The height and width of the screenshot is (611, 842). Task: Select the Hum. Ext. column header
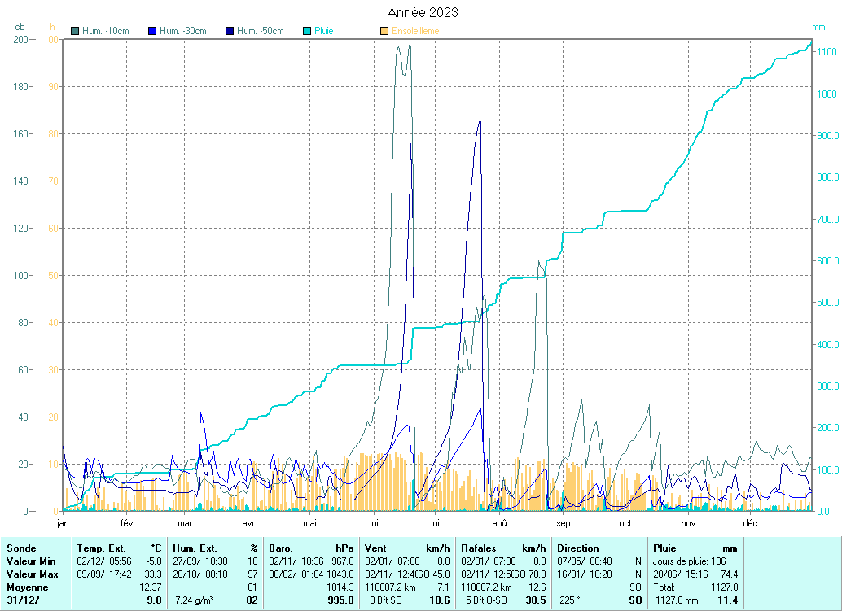pos(215,548)
